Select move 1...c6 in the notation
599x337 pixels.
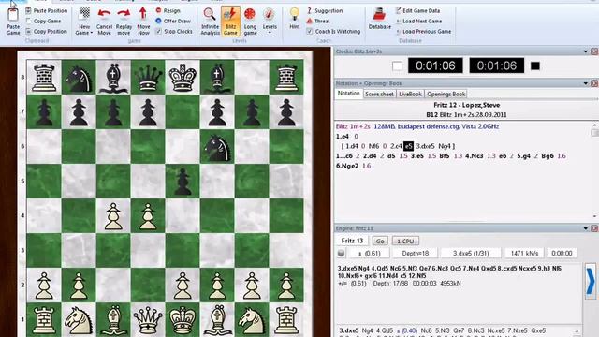[x=344, y=156]
